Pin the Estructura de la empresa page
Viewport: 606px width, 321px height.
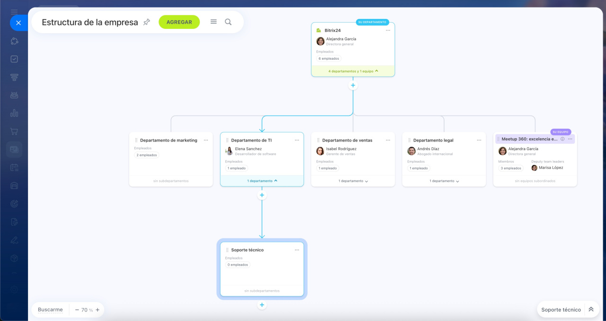point(146,22)
